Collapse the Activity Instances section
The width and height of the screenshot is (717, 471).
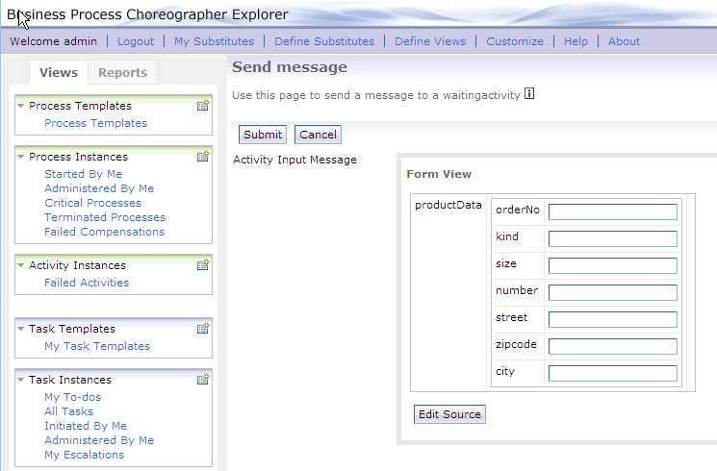click(20, 265)
